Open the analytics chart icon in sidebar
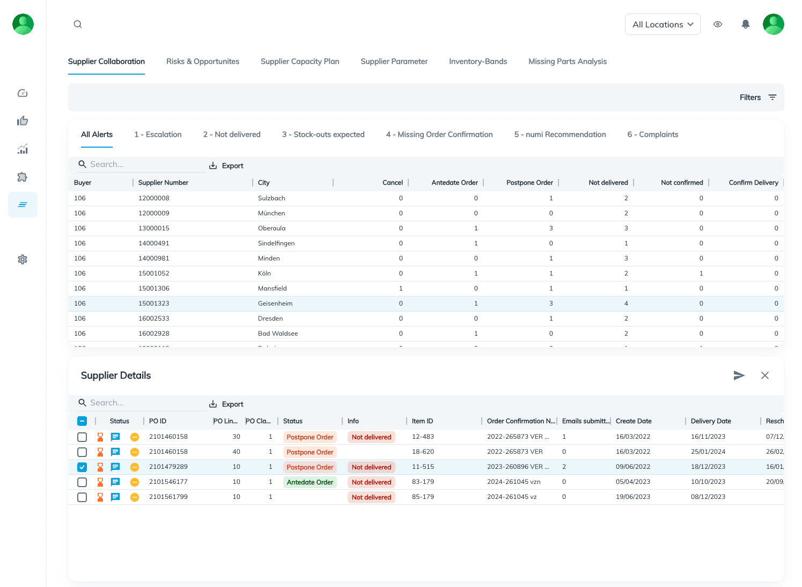 click(x=23, y=149)
